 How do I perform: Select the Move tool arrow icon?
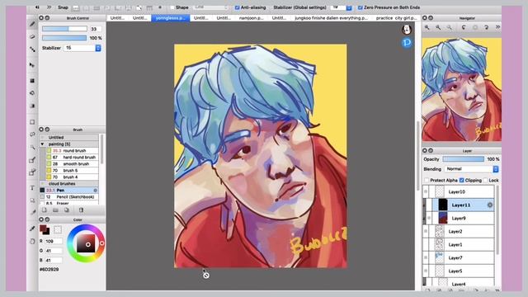32,64
